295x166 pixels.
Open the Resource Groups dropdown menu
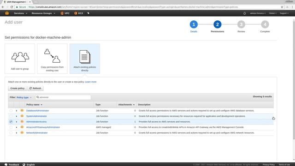point(43,13)
